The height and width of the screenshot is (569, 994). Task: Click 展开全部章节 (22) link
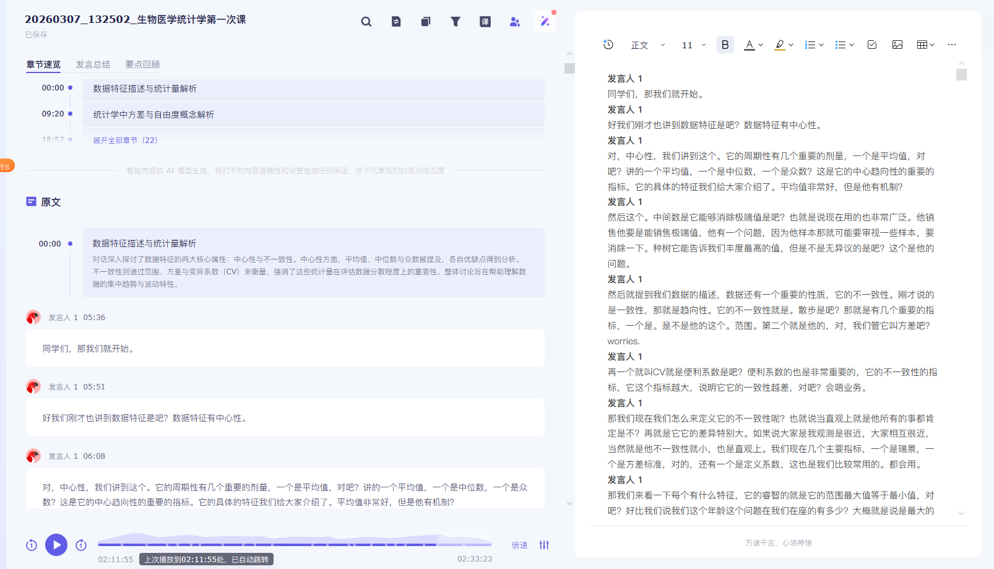click(125, 141)
